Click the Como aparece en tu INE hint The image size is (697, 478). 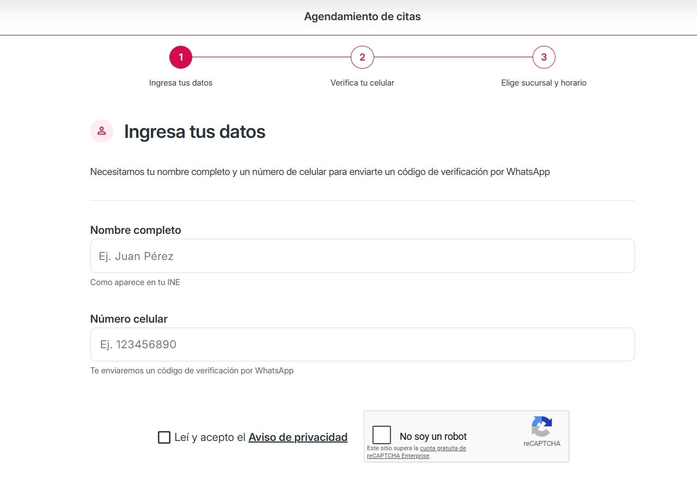pyautogui.click(x=135, y=282)
